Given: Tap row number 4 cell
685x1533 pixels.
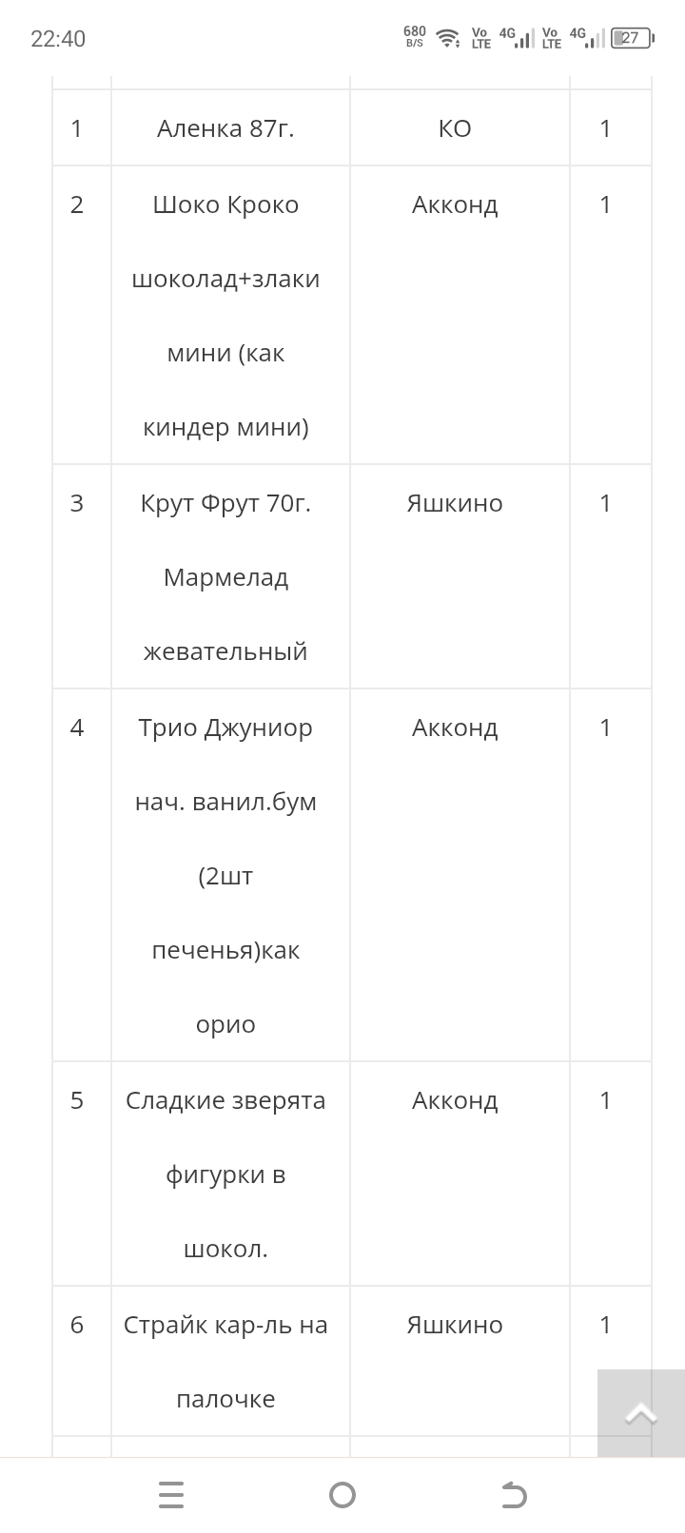Looking at the screenshot, I should tap(77, 728).
